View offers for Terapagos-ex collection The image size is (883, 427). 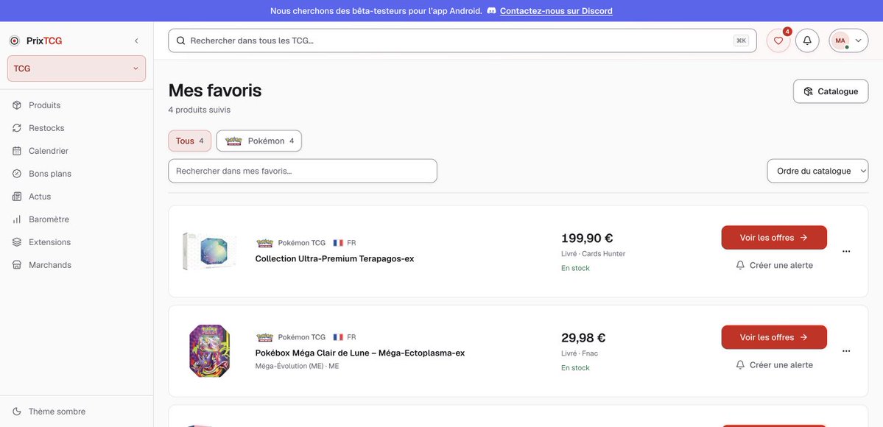(774, 238)
